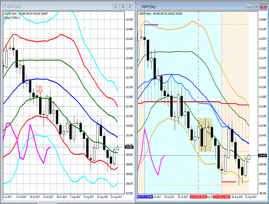Restore the right USDJPY chart window
The image size is (269, 204).
point(256,6)
